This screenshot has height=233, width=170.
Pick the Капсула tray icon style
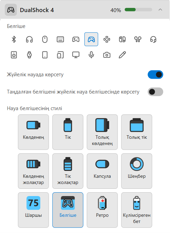(102, 171)
